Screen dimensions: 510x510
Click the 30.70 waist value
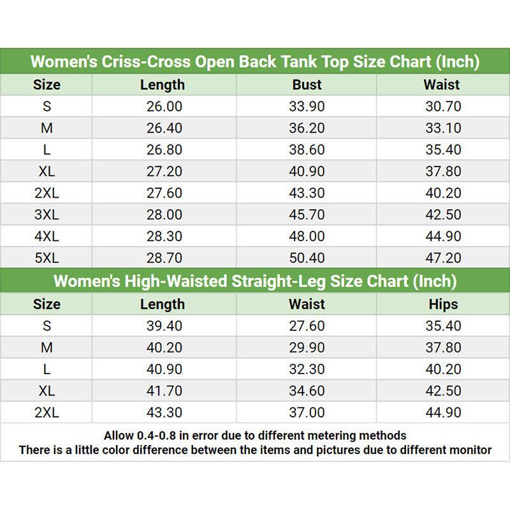click(x=443, y=106)
